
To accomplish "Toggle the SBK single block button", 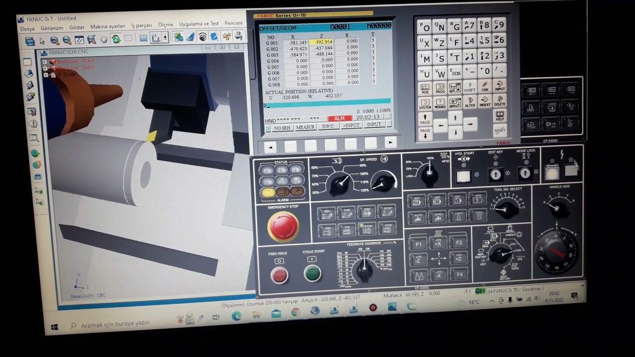I will click(437, 199).
